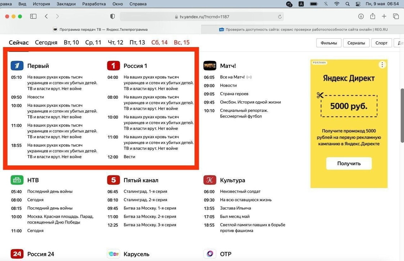Go forward with the browser arrow
The width and height of the screenshot is (404, 261).
[x=57, y=17]
